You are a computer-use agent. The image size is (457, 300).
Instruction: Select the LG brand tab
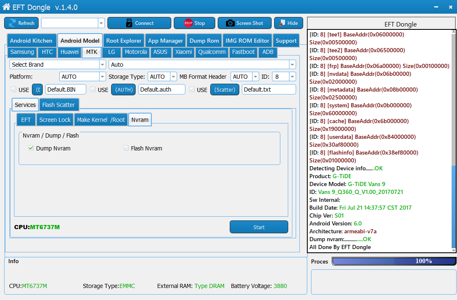(112, 52)
